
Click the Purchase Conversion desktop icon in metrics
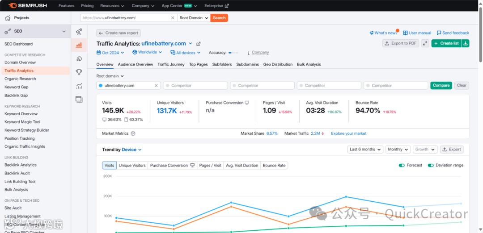[x=247, y=103]
